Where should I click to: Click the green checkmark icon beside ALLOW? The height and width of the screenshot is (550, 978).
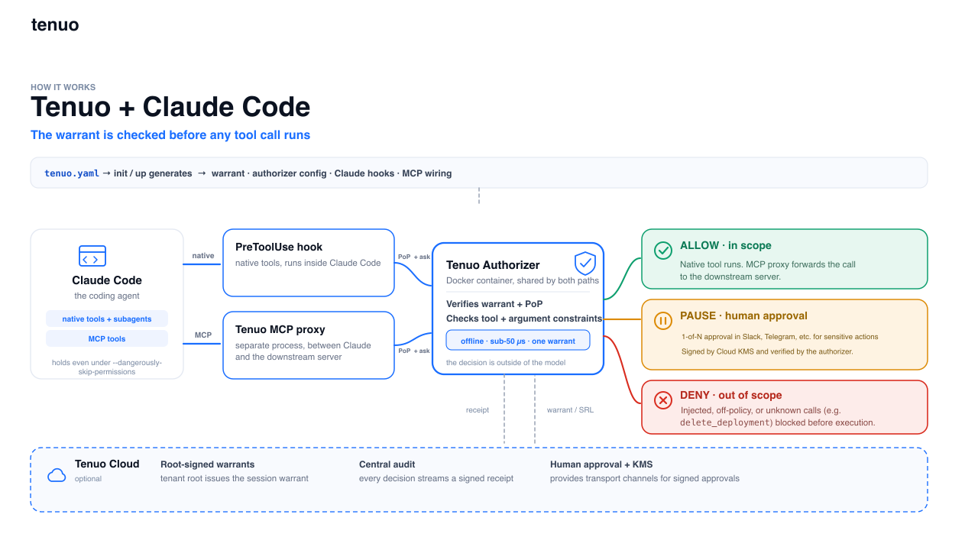662,250
